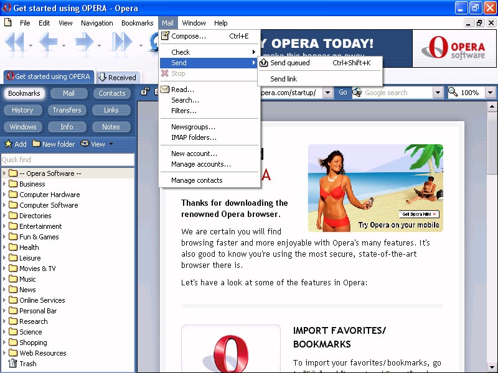Expand the Entertainment bookmark folder
The image size is (498, 373).
5,226
